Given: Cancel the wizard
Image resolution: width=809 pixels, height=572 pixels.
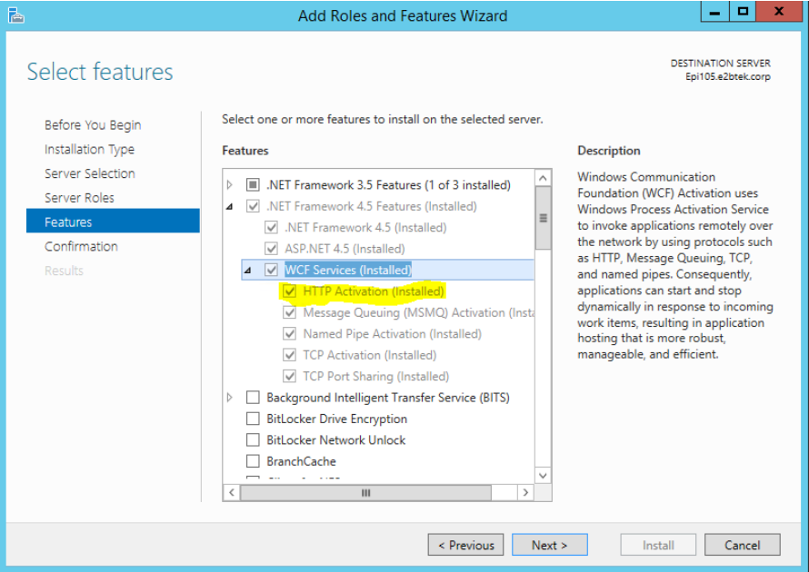Looking at the screenshot, I should tap(742, 545).
